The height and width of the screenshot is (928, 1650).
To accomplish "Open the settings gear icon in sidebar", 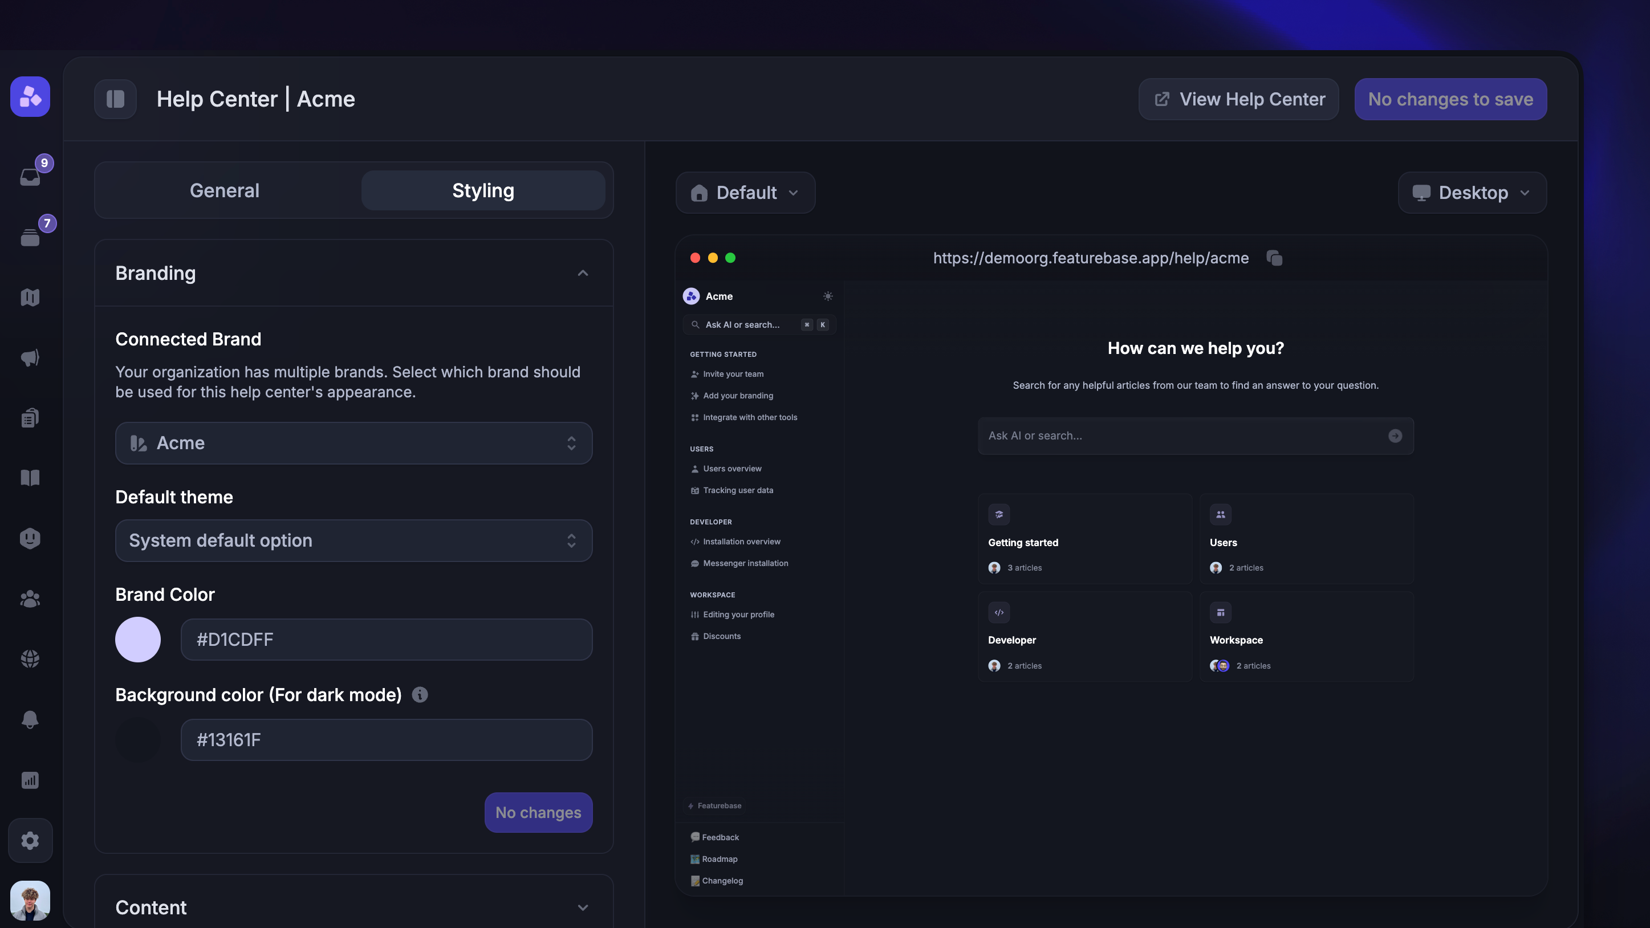I will 30,840.
